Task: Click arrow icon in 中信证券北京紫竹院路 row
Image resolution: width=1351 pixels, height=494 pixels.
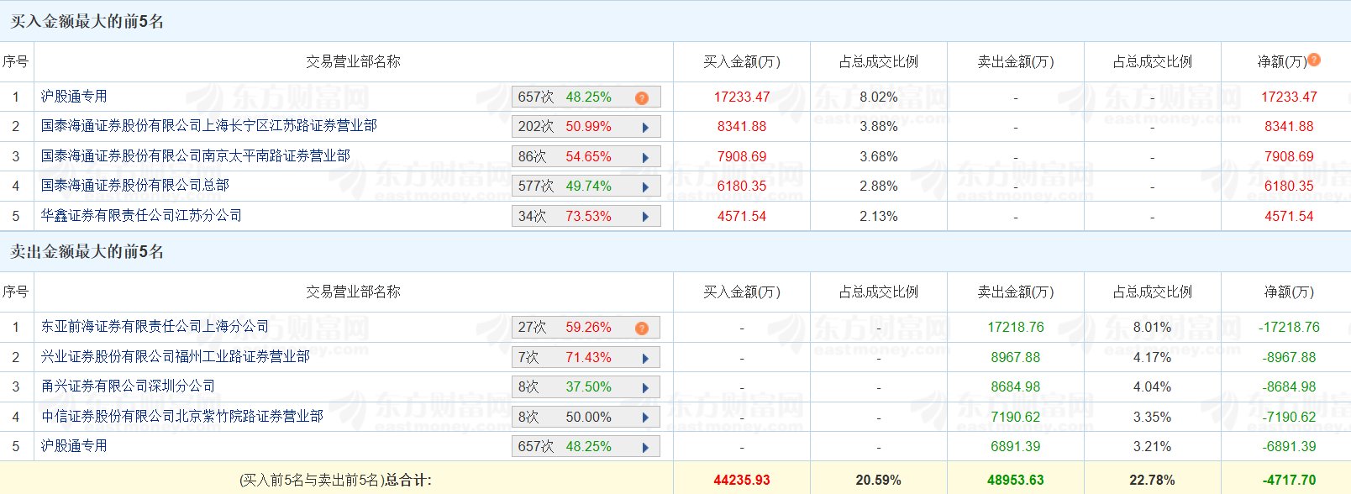Action: coord(645,418)
